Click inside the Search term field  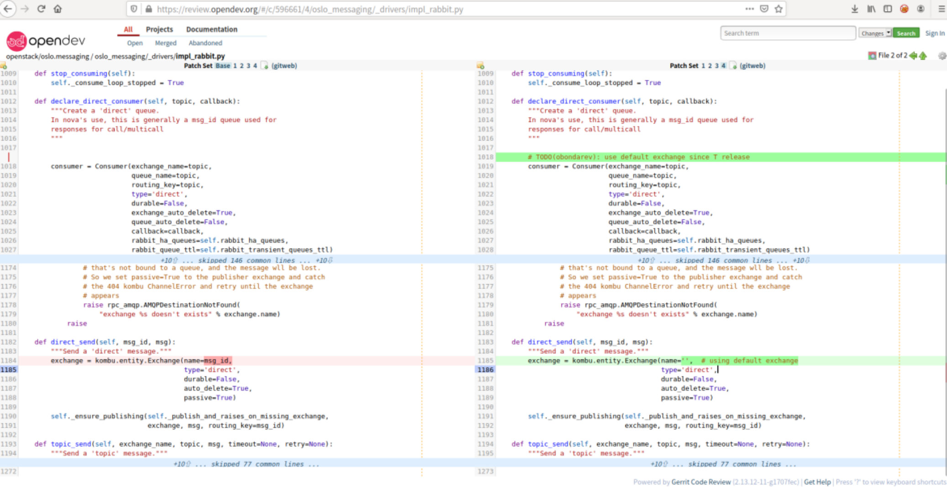pyautogui.click(x=788, y=32)
